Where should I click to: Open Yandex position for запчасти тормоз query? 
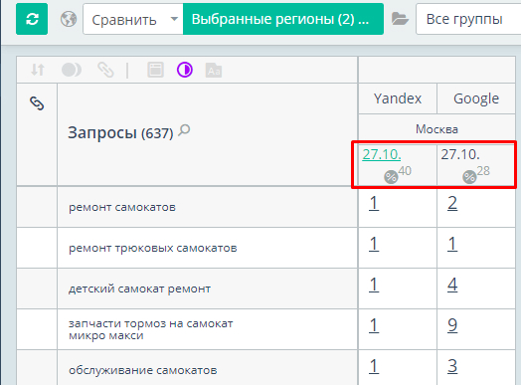(x=374, y=325)
